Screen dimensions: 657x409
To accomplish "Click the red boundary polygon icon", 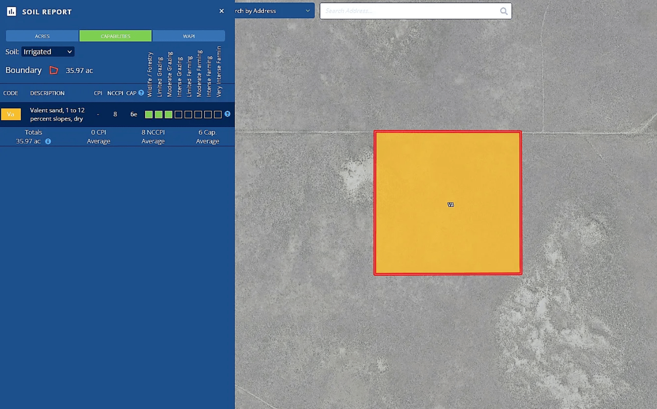I will tap(54, 70).
